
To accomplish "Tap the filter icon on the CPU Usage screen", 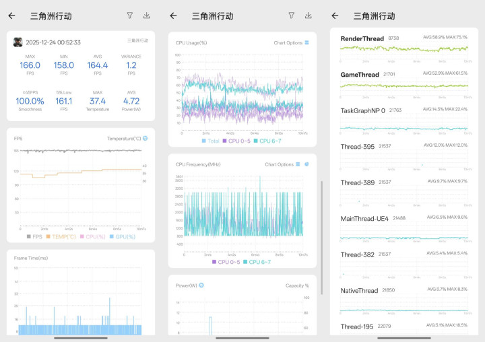I will coord(291,15).
